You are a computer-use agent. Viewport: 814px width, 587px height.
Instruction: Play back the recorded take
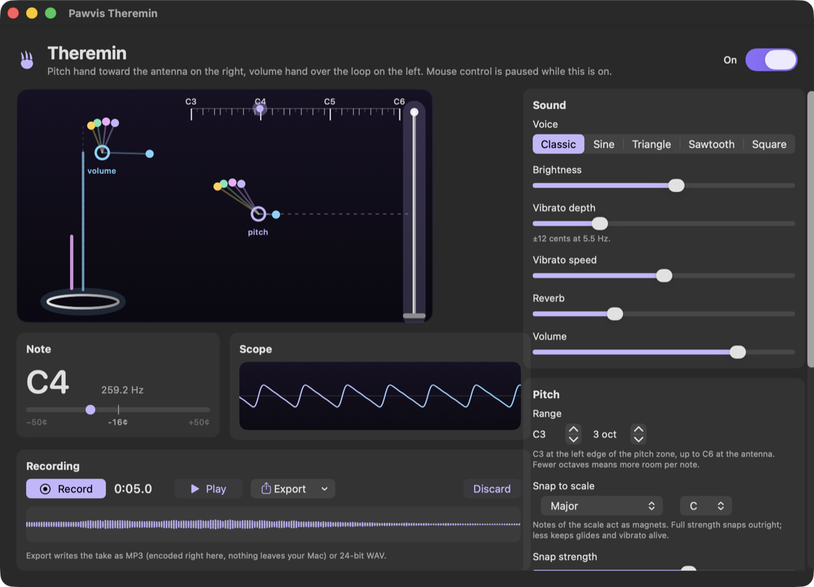[209, 489]
